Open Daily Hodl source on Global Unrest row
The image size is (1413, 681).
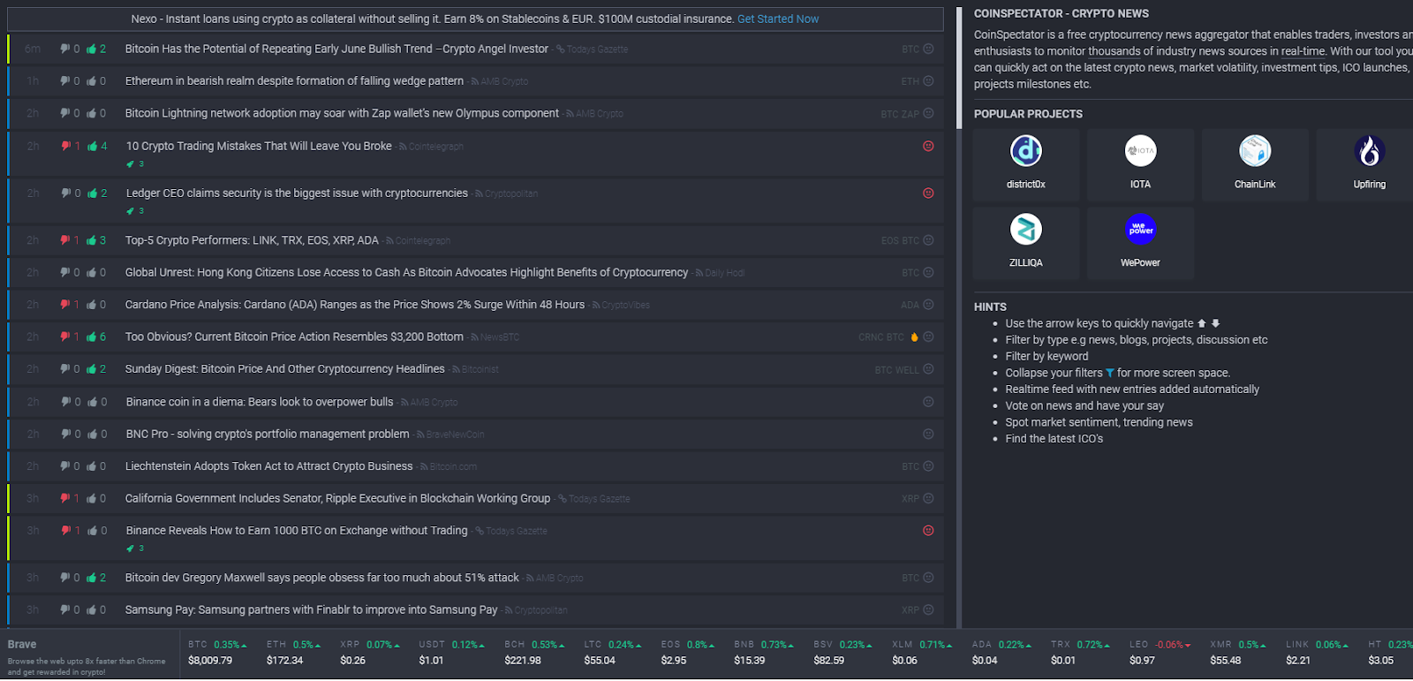click(724, 273)
